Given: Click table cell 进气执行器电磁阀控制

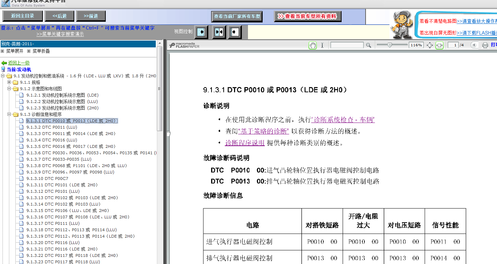Looking at the screenshot, I should click(252, 242).
